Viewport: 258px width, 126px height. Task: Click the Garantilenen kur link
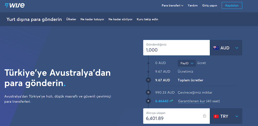click(x=191, y=101)
